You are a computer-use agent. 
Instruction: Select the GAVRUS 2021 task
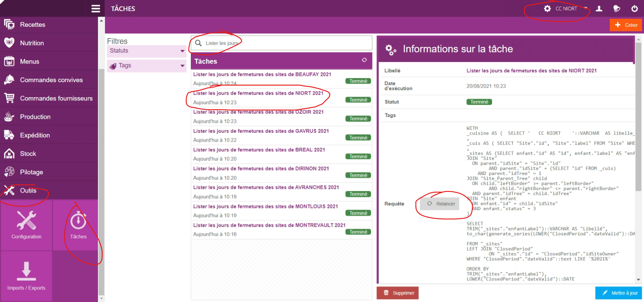pyautogui.click(x=281, y=136)
